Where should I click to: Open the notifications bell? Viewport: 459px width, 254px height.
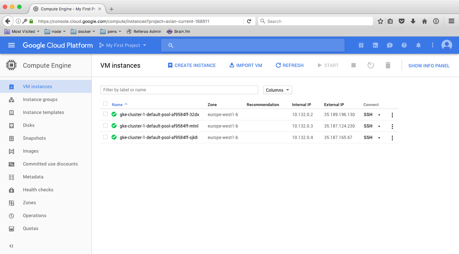[x=418, y=45]
